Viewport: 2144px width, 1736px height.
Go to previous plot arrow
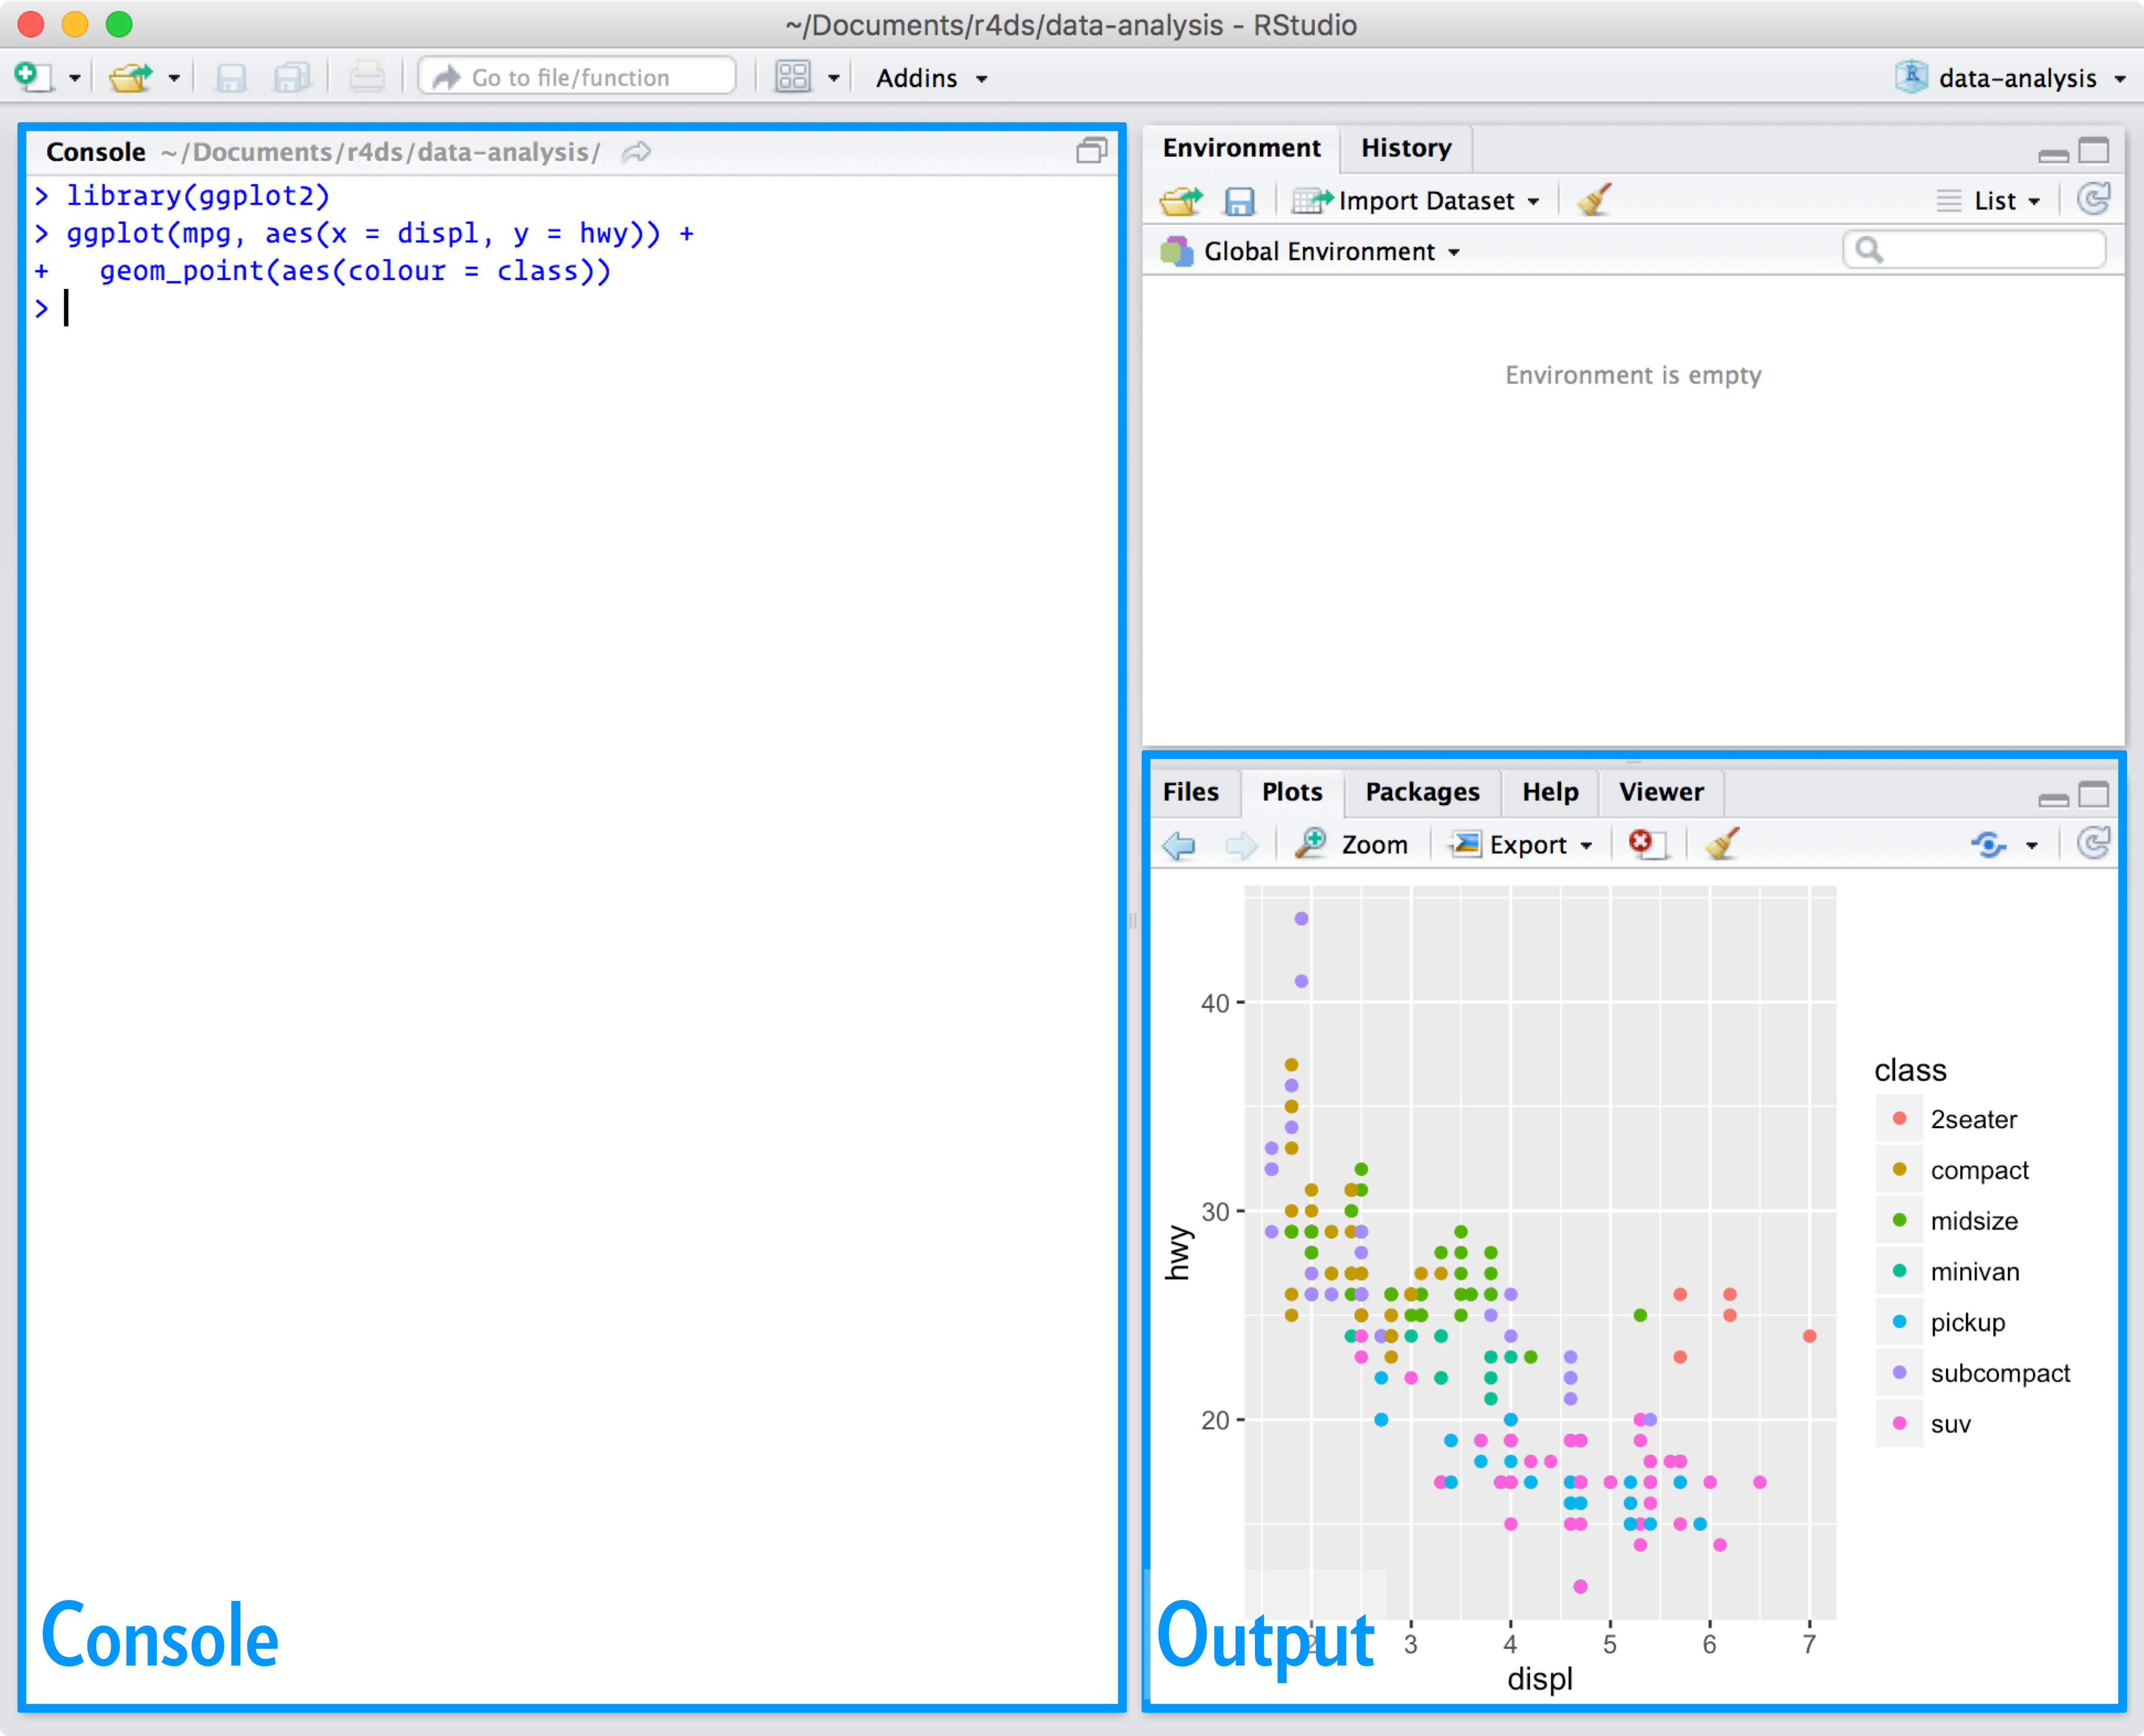(x=1180, y=845)
